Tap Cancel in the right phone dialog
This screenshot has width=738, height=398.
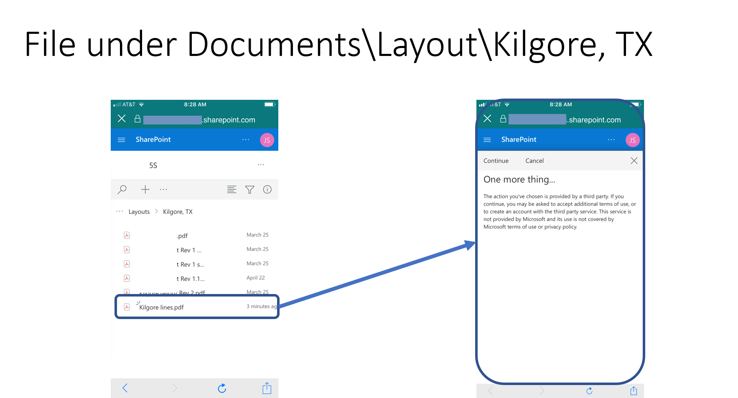click(x=534, y=161)
